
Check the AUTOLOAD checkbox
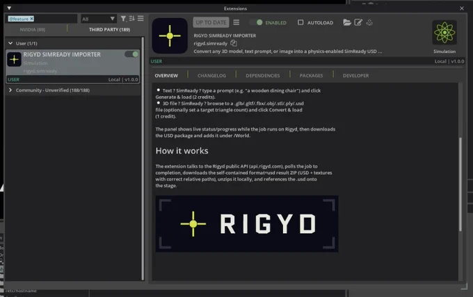pyautogui.click(x=300, y=22)
